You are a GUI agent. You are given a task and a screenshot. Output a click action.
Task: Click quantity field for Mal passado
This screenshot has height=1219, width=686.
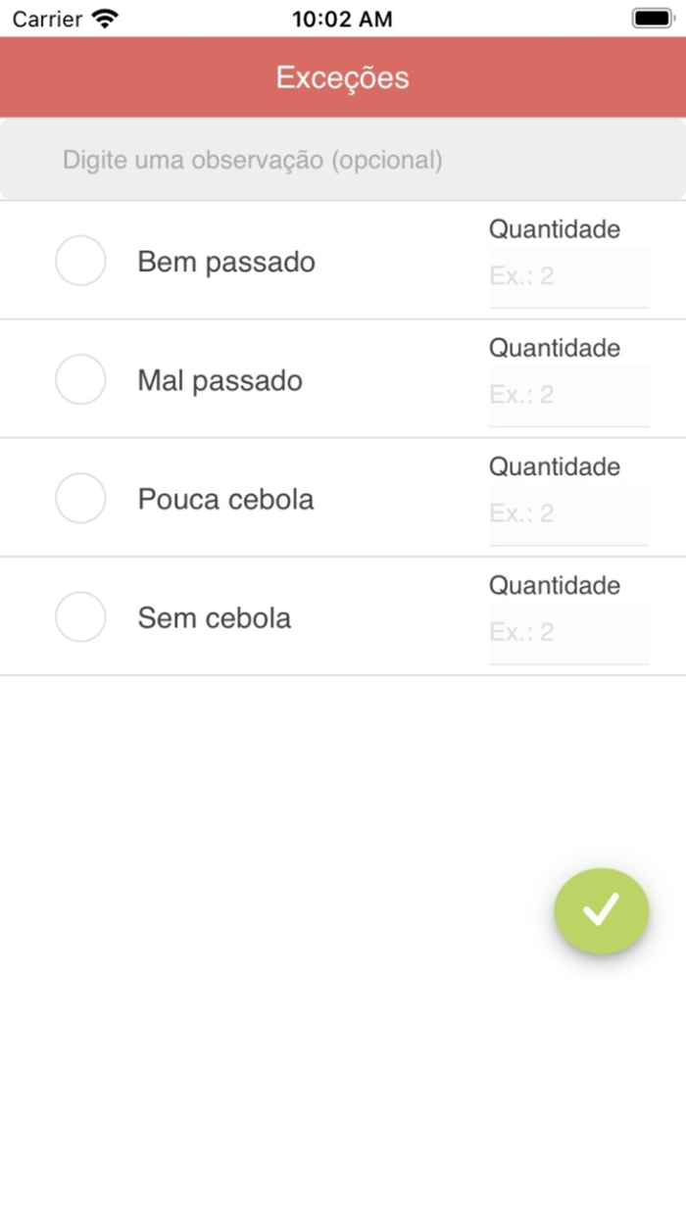[568, 396]
